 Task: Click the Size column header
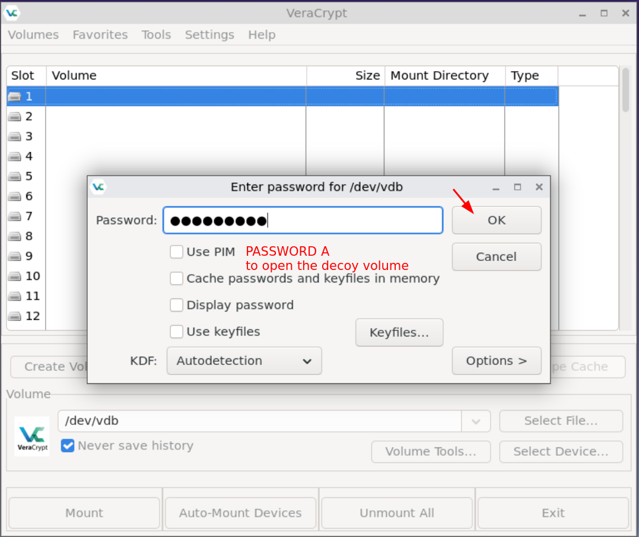(345, 76)
